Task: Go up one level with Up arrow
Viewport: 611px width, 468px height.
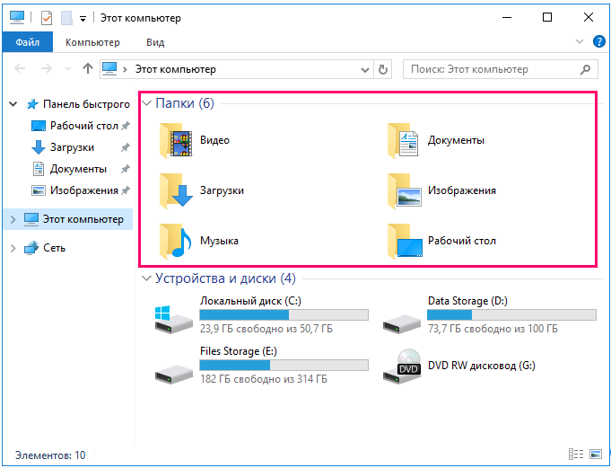Action: coord(88,68)
